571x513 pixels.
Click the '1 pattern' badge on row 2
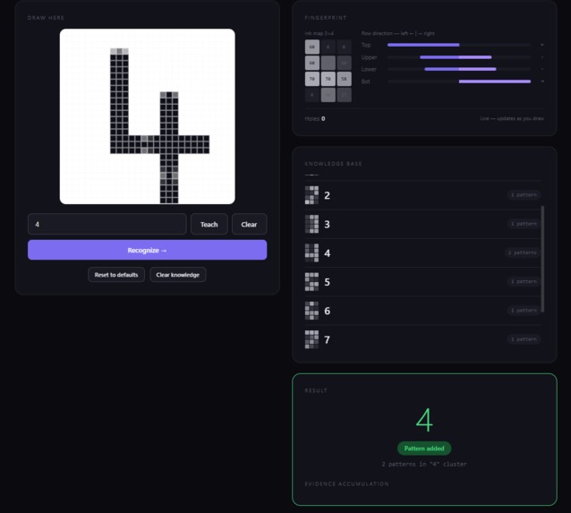(x=524, y=195)
